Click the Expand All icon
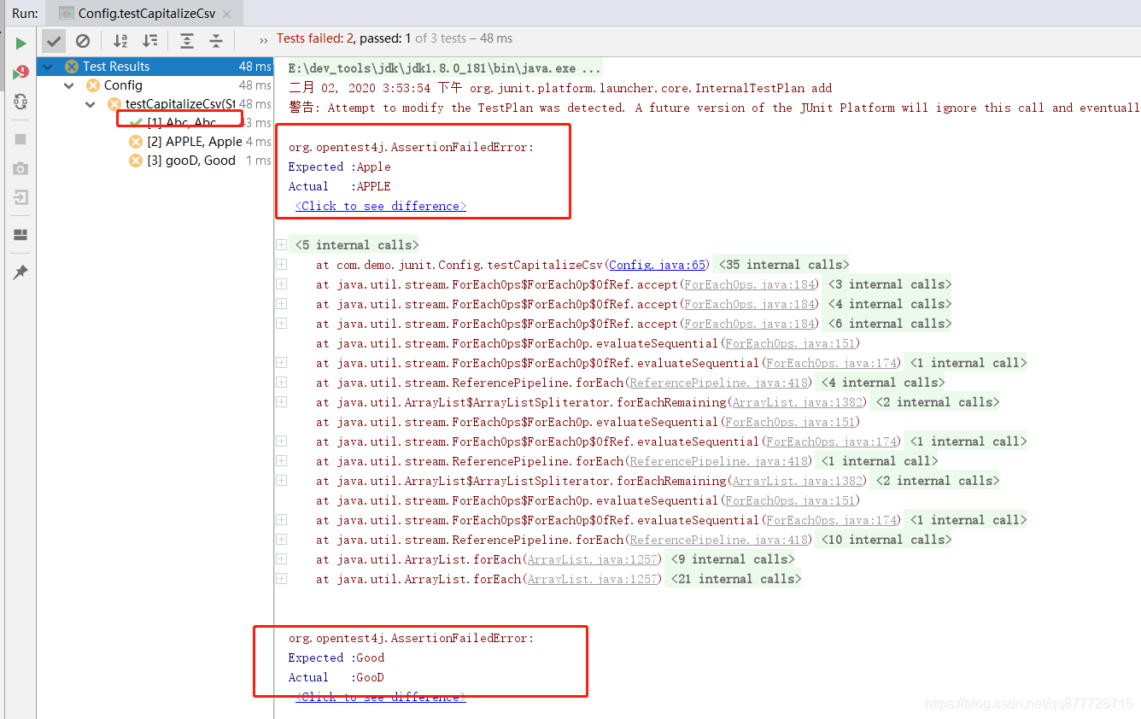The height and width of the screenshot is (719, 1141). pos(187,40)
